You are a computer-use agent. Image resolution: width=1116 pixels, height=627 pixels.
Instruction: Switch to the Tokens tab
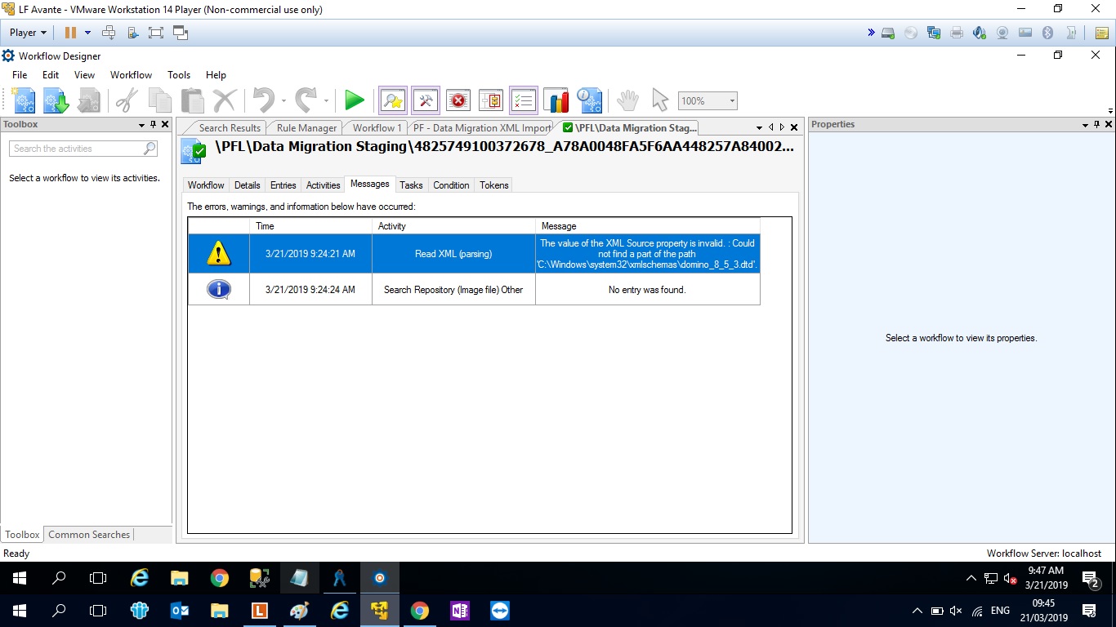click(x=493, y=185)
